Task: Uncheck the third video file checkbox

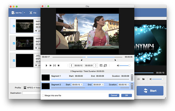Action: pyautogui.click(x=14, y=60)
